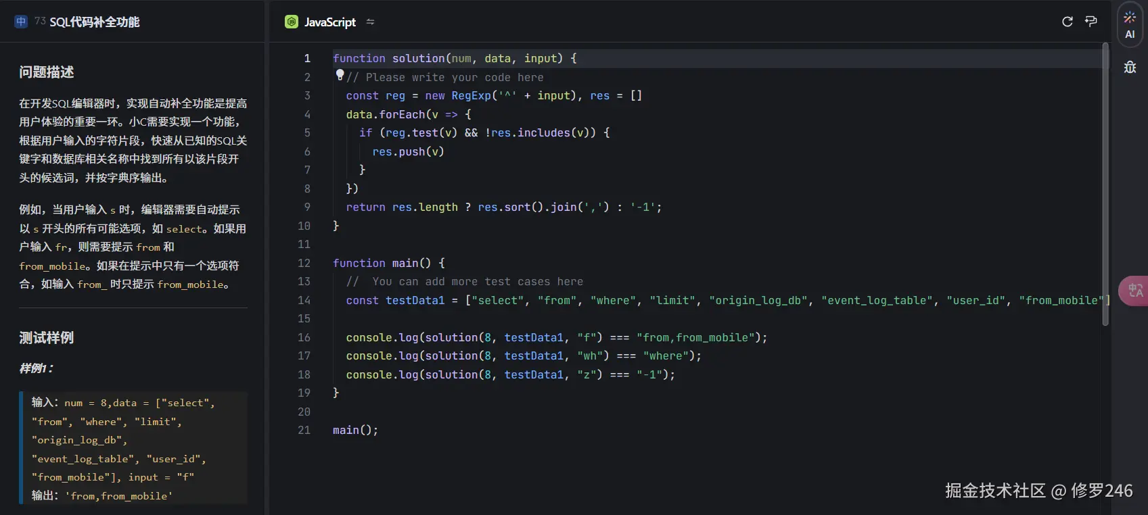
Task: Click the SQL代码补全功能 problem title
Action: pyautogui.click(x=95, y=22)
